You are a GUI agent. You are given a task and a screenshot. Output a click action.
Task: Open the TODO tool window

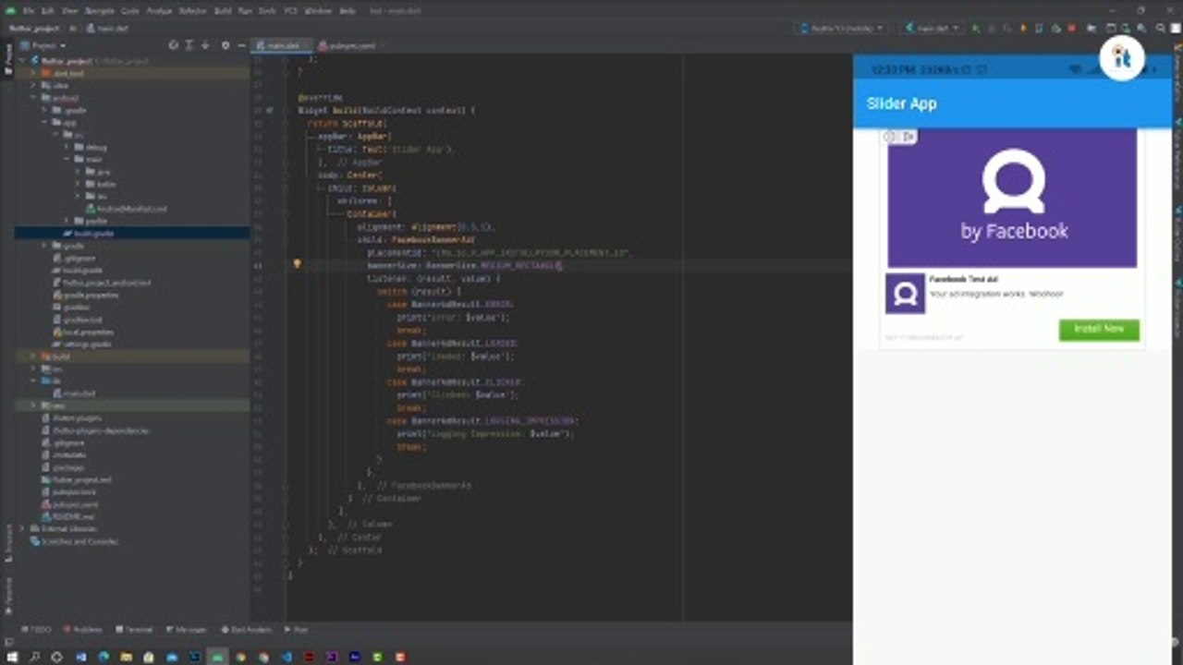click(36, 629)
